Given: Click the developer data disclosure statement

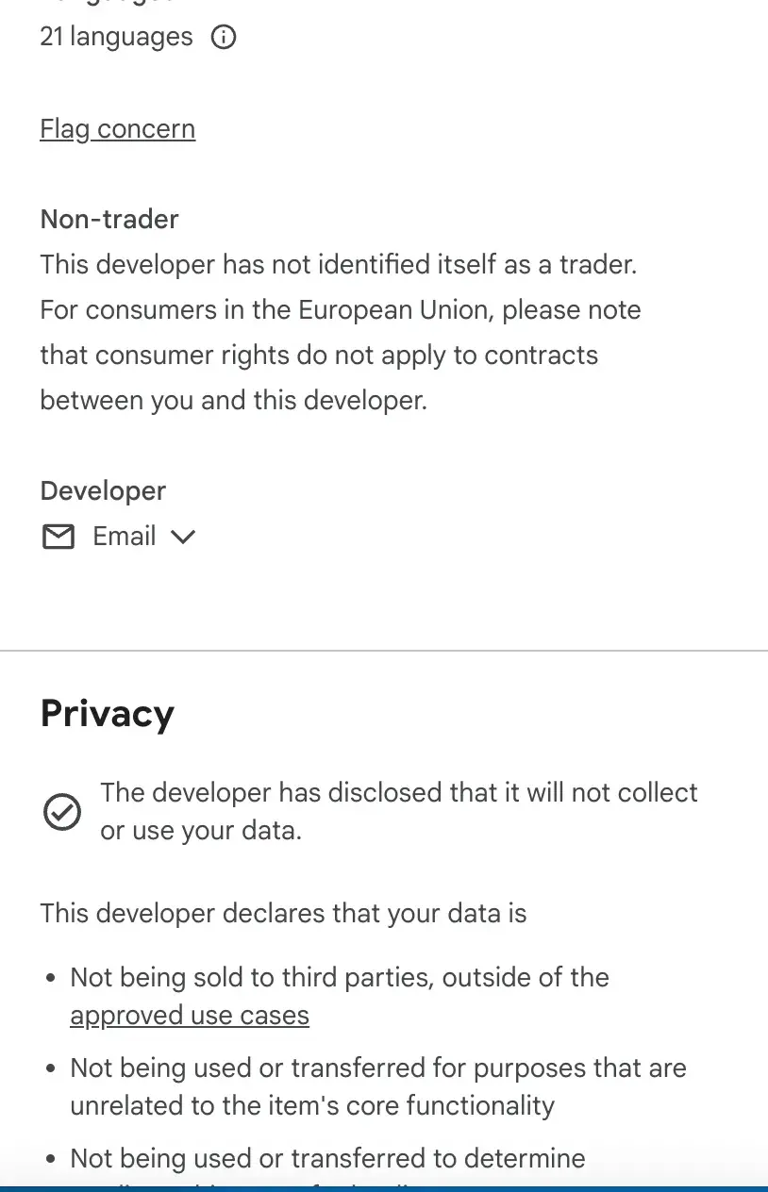Looking at the screenshot, I should tap(398, 811).
